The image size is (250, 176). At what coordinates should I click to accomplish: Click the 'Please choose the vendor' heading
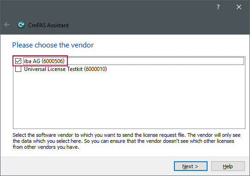[x=53, y=45]
